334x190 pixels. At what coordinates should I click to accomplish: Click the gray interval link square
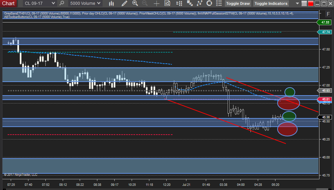304,3
